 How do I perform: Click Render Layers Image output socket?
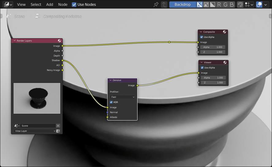[62, 46]
